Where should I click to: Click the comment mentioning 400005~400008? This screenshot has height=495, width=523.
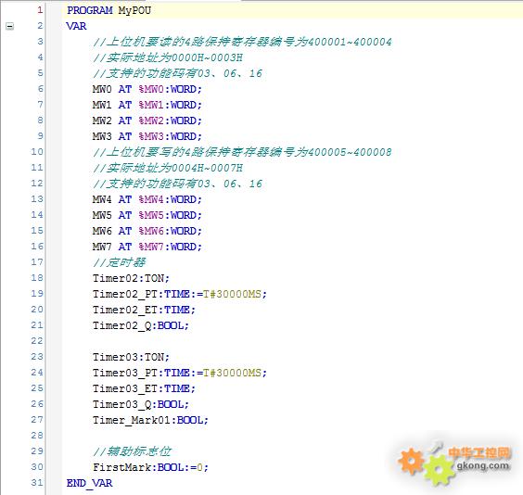click(x=242, y=152)
